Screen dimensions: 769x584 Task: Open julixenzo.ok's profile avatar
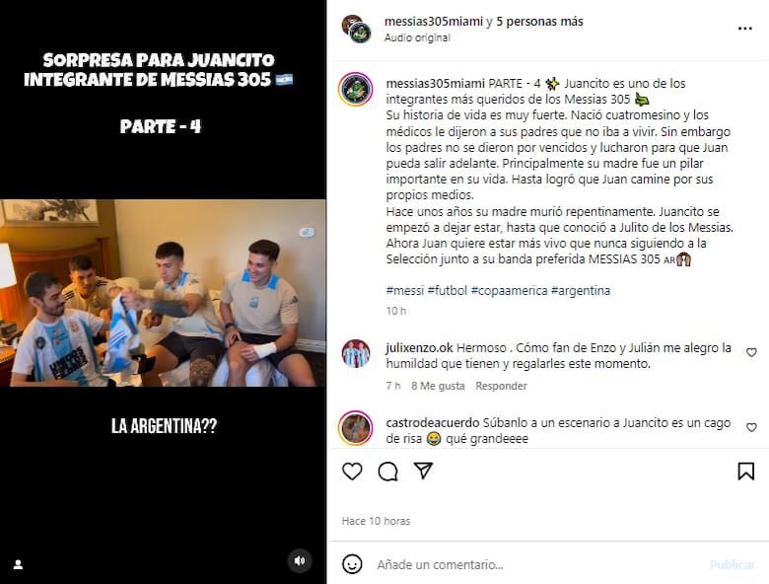[x=356, y=353]
